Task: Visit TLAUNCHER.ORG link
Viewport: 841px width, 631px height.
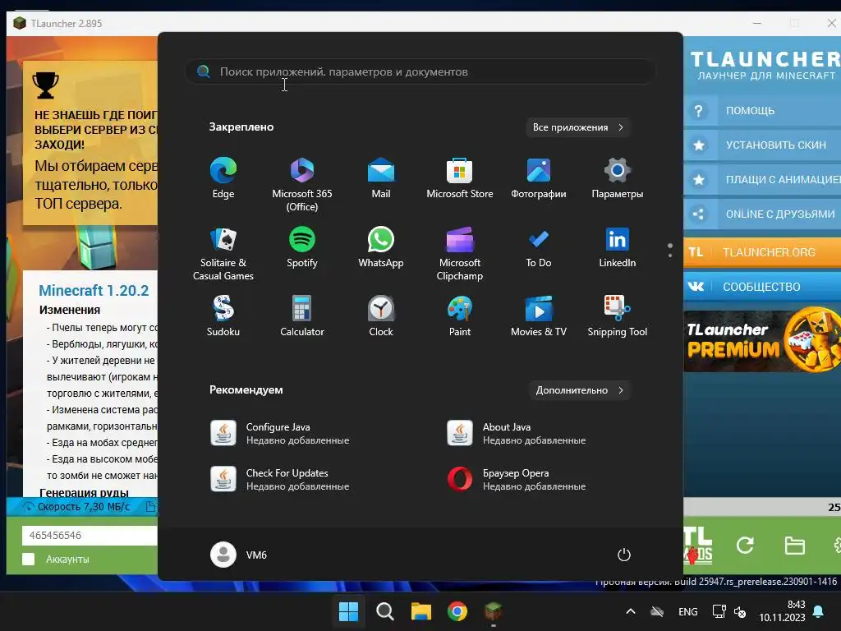Action: coord(762,252)
